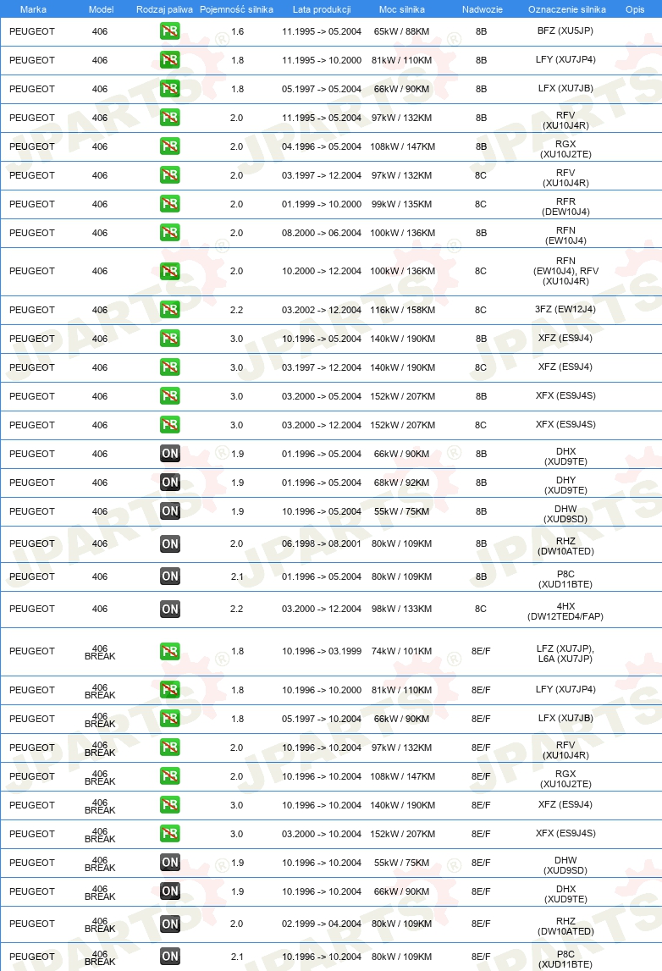Click the power value 74kW / 101KM
The width and height of the screenshot is (662, 971).
click(x=401, y=652)
